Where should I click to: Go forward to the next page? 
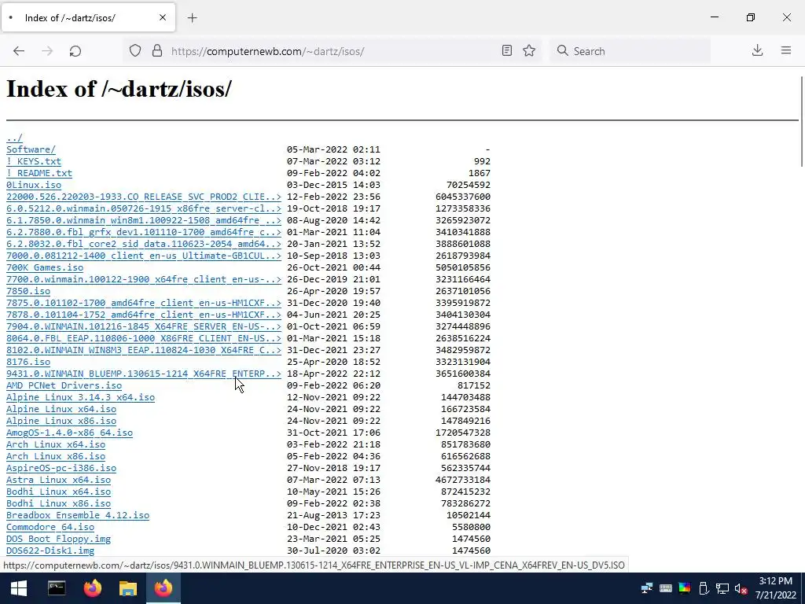tap(47, 51)
